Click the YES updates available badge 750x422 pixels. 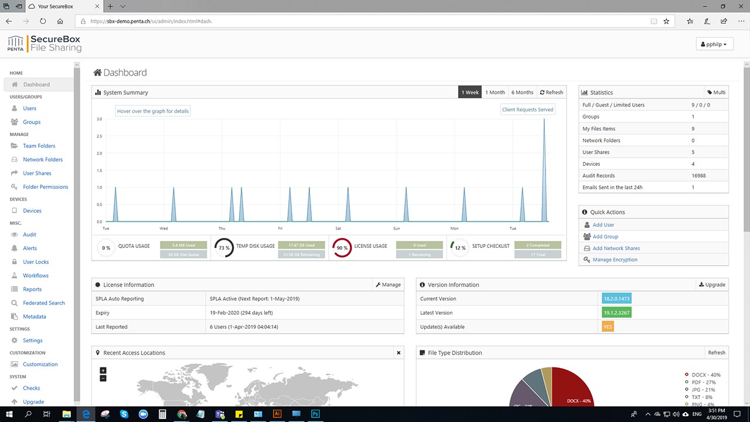(608, 327)
